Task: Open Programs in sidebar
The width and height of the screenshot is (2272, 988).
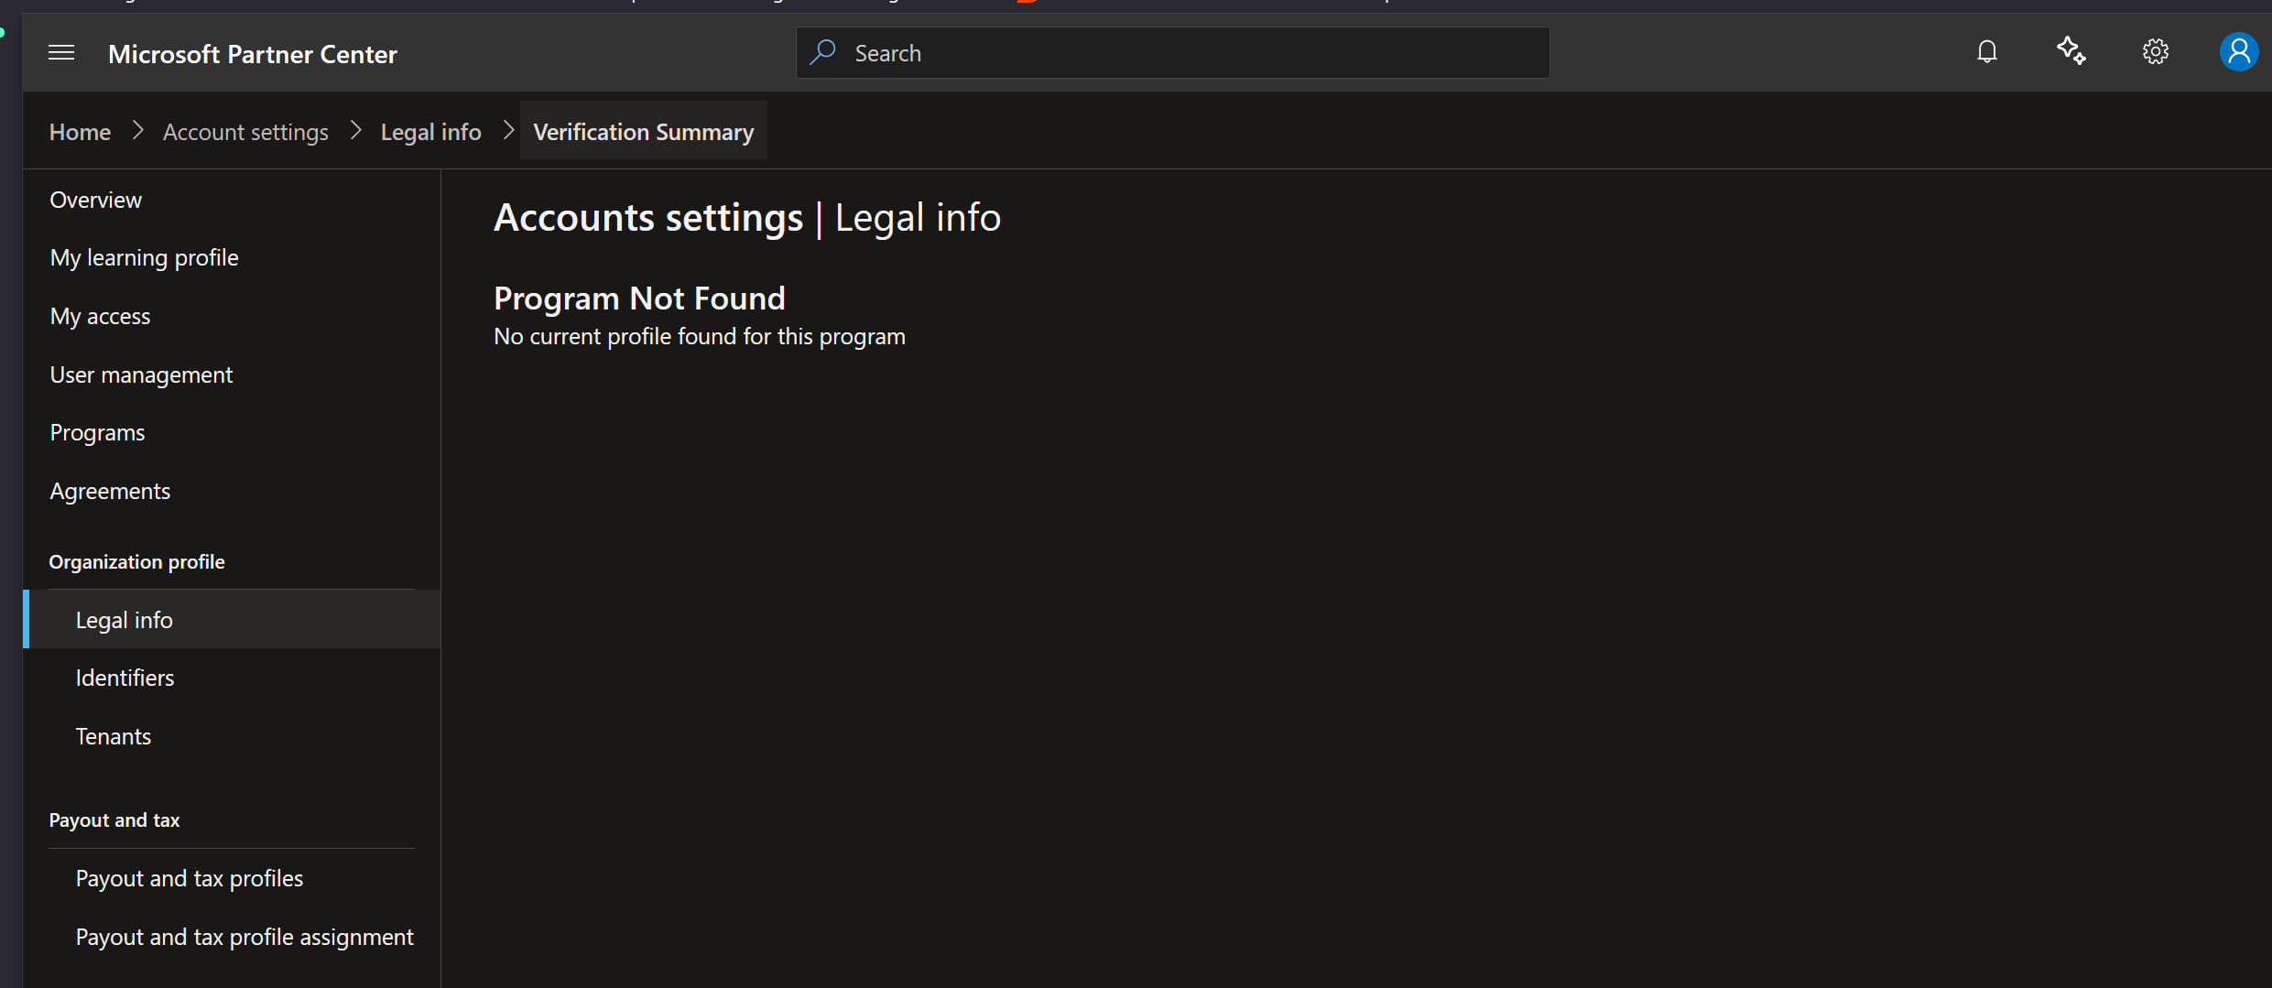Action: (x=98, y=432)
